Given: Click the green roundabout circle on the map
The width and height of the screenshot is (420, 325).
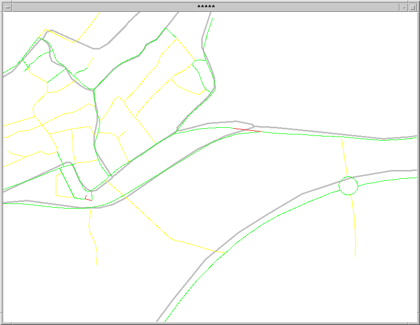Looking at the screenshot, I should coord(348,185).
